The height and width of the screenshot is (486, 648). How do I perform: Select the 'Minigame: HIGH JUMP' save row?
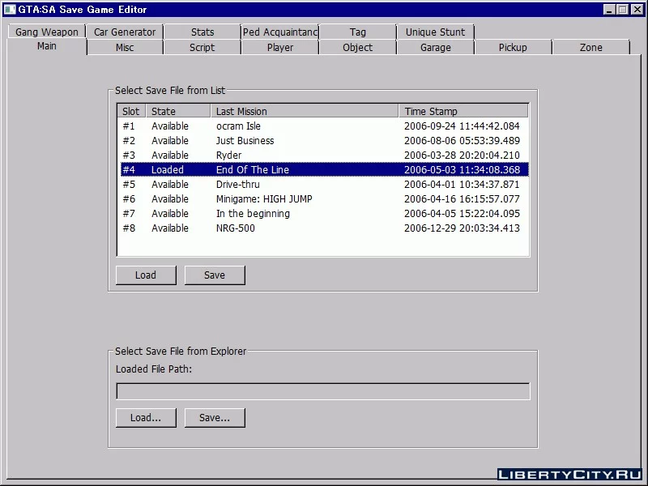point(324,198)
